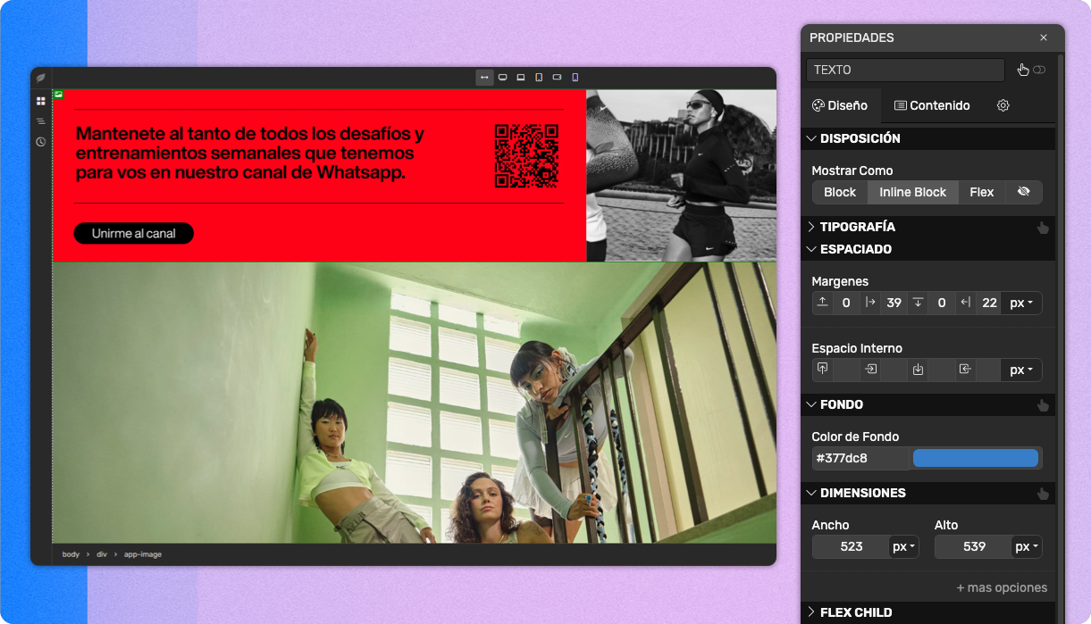The image size is (1091, 624).
Task: Open the Ancho unit px dropdown
Action: pos(904,546)
